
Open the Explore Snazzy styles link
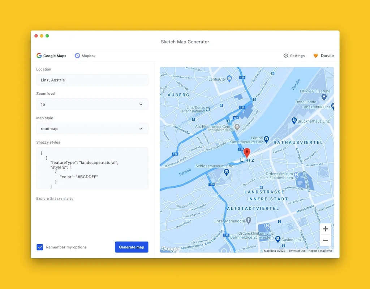(55, 199)
